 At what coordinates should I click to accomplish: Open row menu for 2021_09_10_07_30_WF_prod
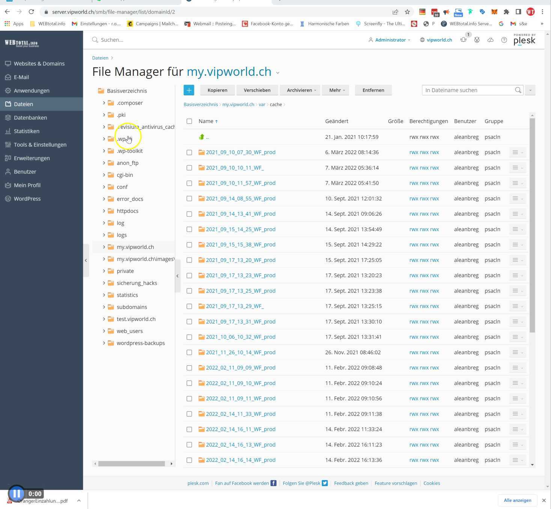tap(517, 152)
